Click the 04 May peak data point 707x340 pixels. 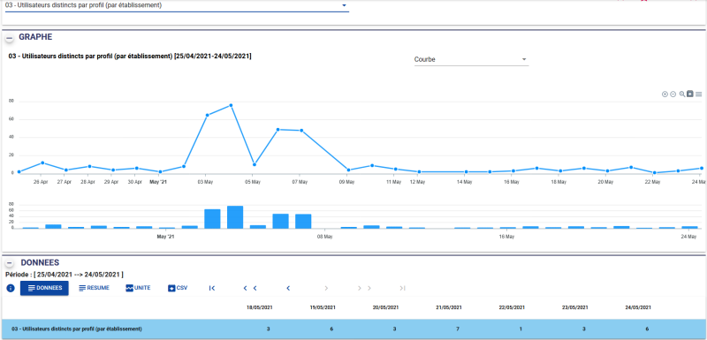231,105
